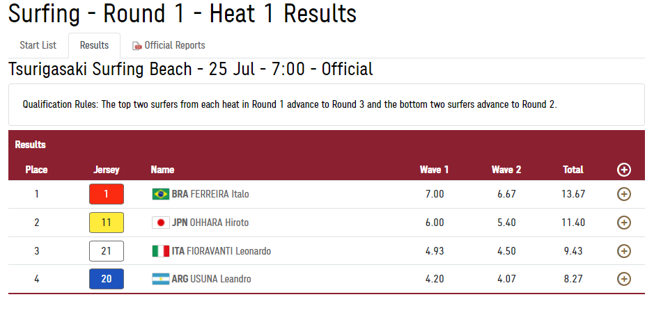Open FERREIRA Italo athlete link
Screen dimensions: 654x313
click(x=219, y=194)
